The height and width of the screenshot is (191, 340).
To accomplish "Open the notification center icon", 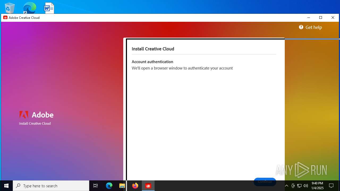I will [331, 186].
